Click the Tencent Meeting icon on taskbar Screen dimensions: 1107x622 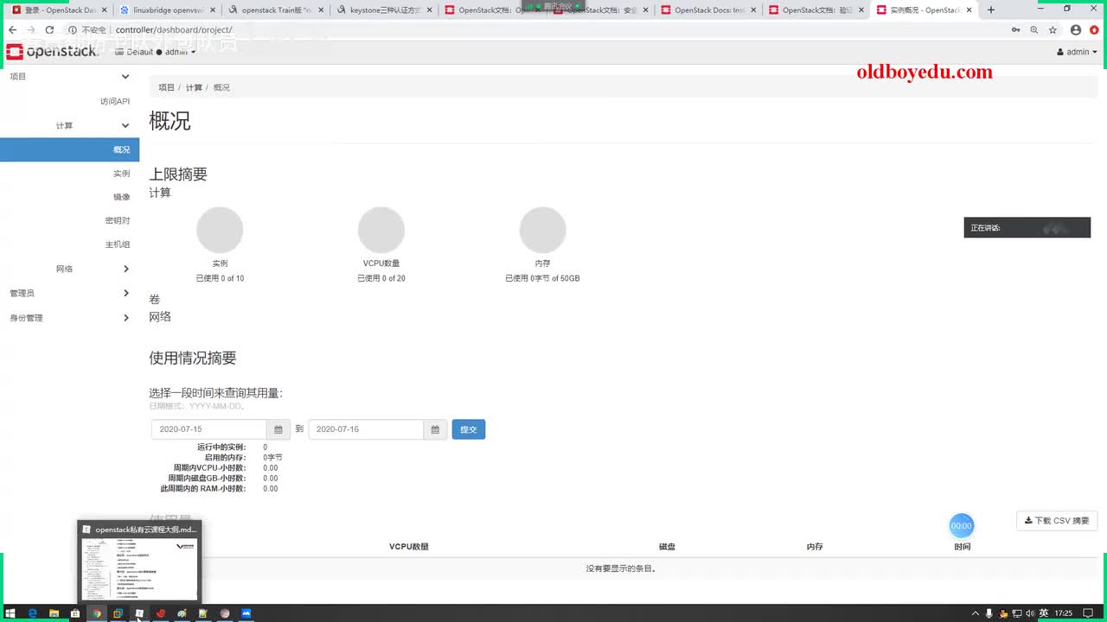pos(246,613)
